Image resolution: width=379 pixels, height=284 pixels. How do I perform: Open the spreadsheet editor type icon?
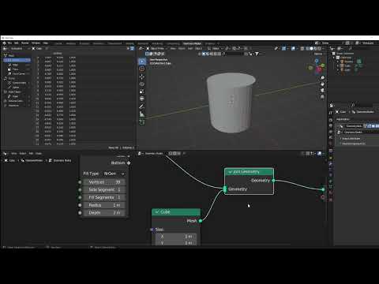(x=6, y=49)
